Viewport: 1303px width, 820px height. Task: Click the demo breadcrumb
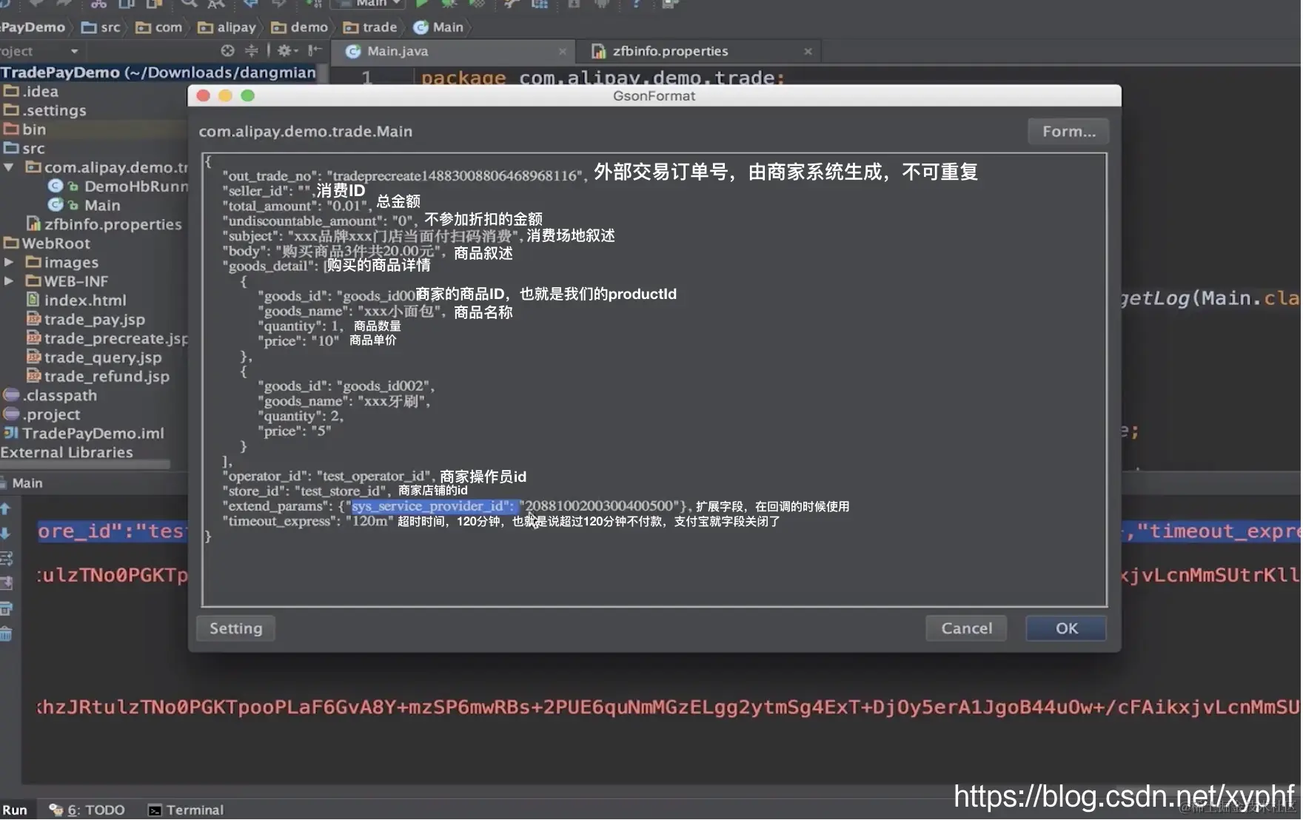point(300,27)
